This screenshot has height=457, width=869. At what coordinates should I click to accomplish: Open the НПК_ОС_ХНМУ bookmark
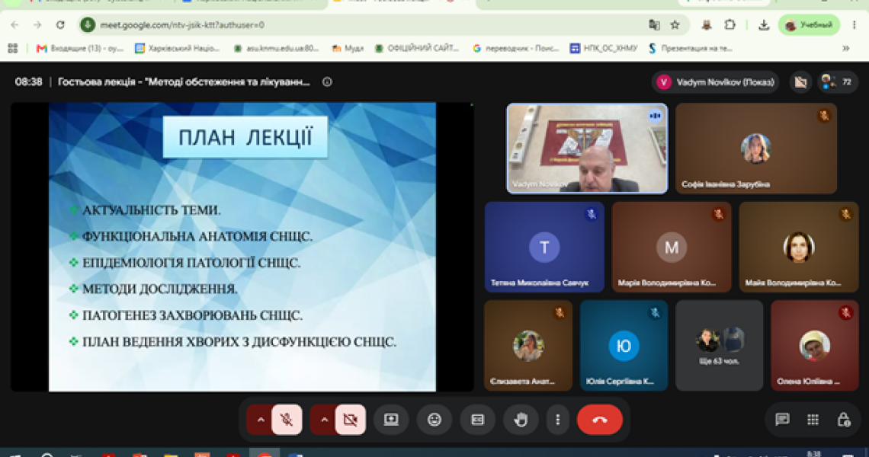[604, 49]
